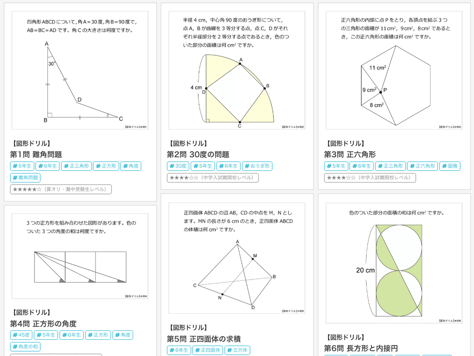Viewport: 474px width, 356px height.
Task: Select the #立方体 tag on 第5問
Action: pyautogui.click(x=237, y=350)
